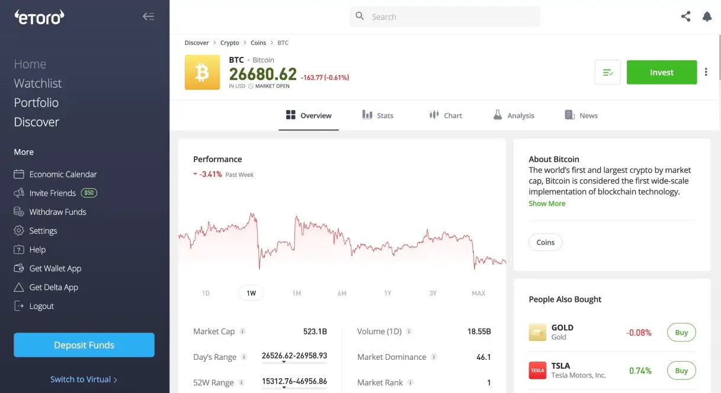Screen dimensions: 721x393
Task: Select the 6M chart period
Action: [x=342, y=293]
